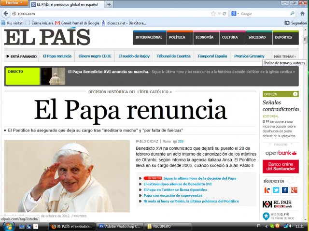
Task: Open a new tab with the plus button
Action: 109,4
